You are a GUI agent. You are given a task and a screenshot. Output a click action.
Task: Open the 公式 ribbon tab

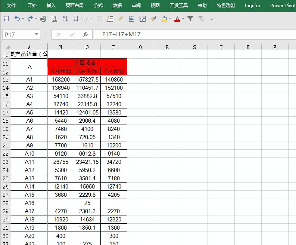[98, 6]
